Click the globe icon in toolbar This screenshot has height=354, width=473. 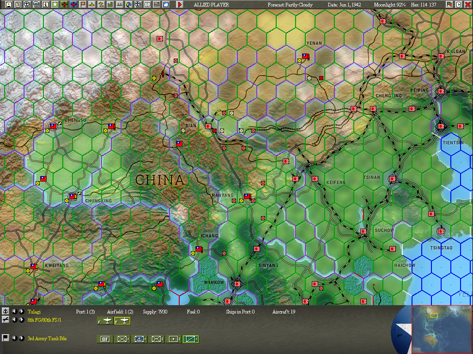coord(129,5)
